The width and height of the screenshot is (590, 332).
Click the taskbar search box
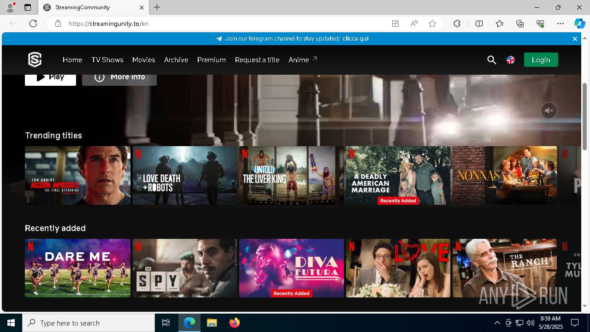click(88, 323)
